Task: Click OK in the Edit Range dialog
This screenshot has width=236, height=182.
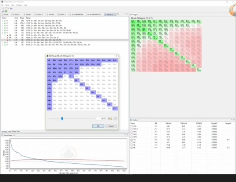Action: coord(98,126)
